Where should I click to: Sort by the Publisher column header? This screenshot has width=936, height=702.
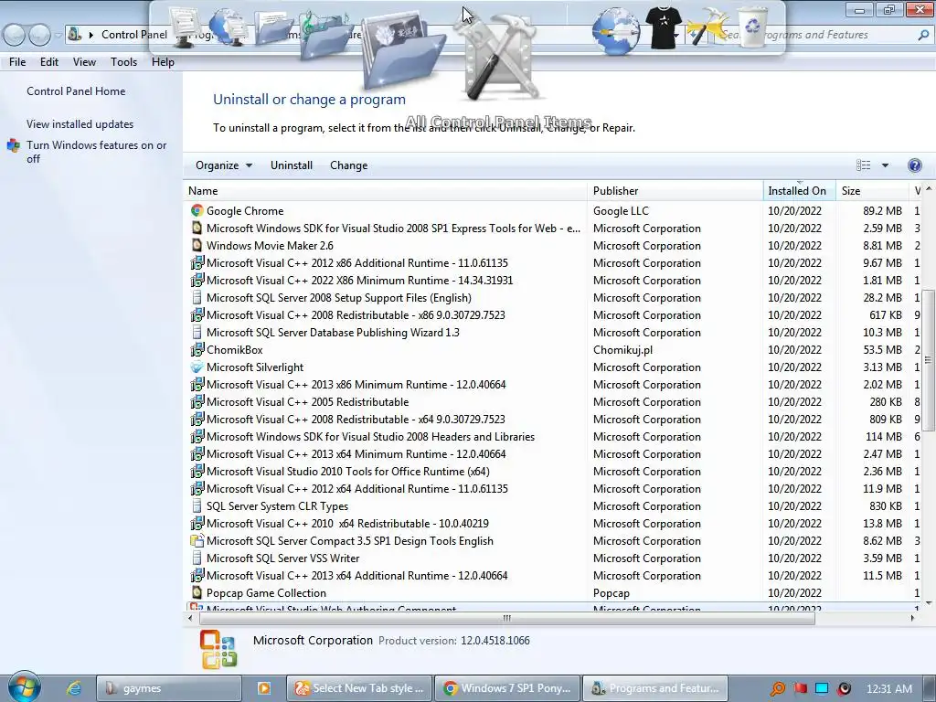tap(675, 191)
